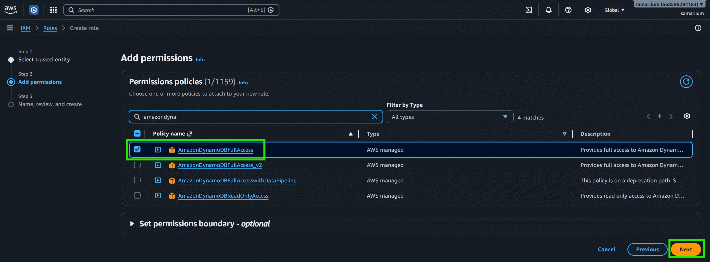Open the samariium account menu
The width and height of the screenshot is (710, 262).
(669, 4)
